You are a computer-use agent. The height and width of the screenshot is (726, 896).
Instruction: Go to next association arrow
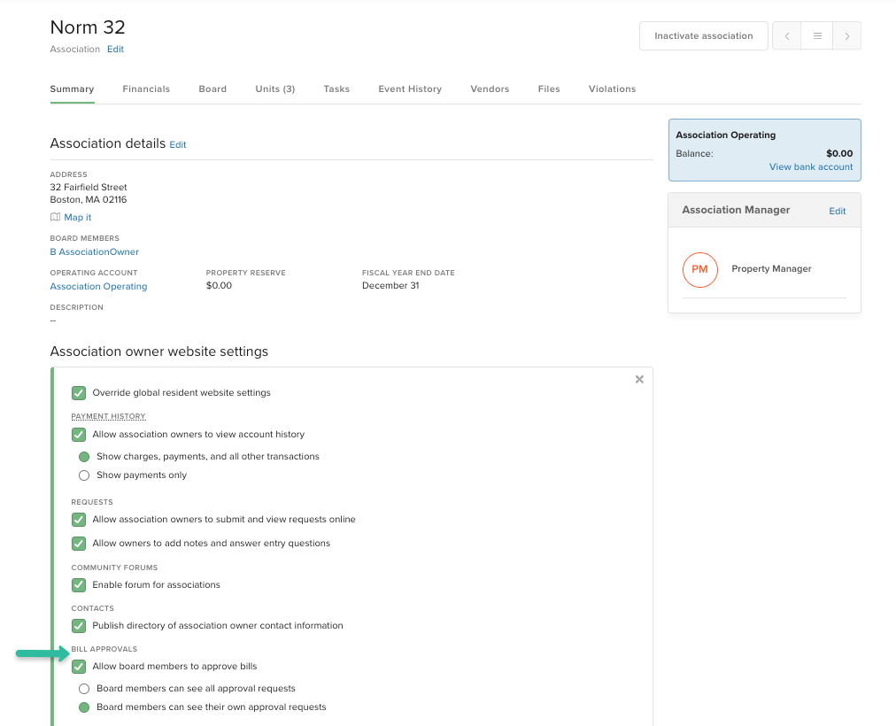(x=846, y=36)
